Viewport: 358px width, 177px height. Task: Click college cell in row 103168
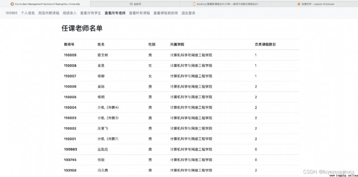191,170
